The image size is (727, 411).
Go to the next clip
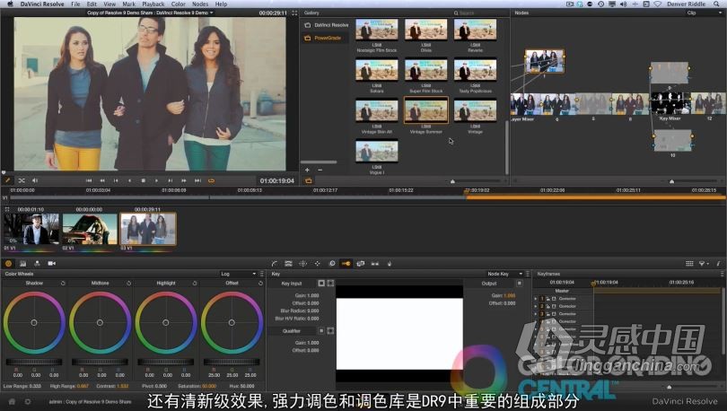pos(171,180)
